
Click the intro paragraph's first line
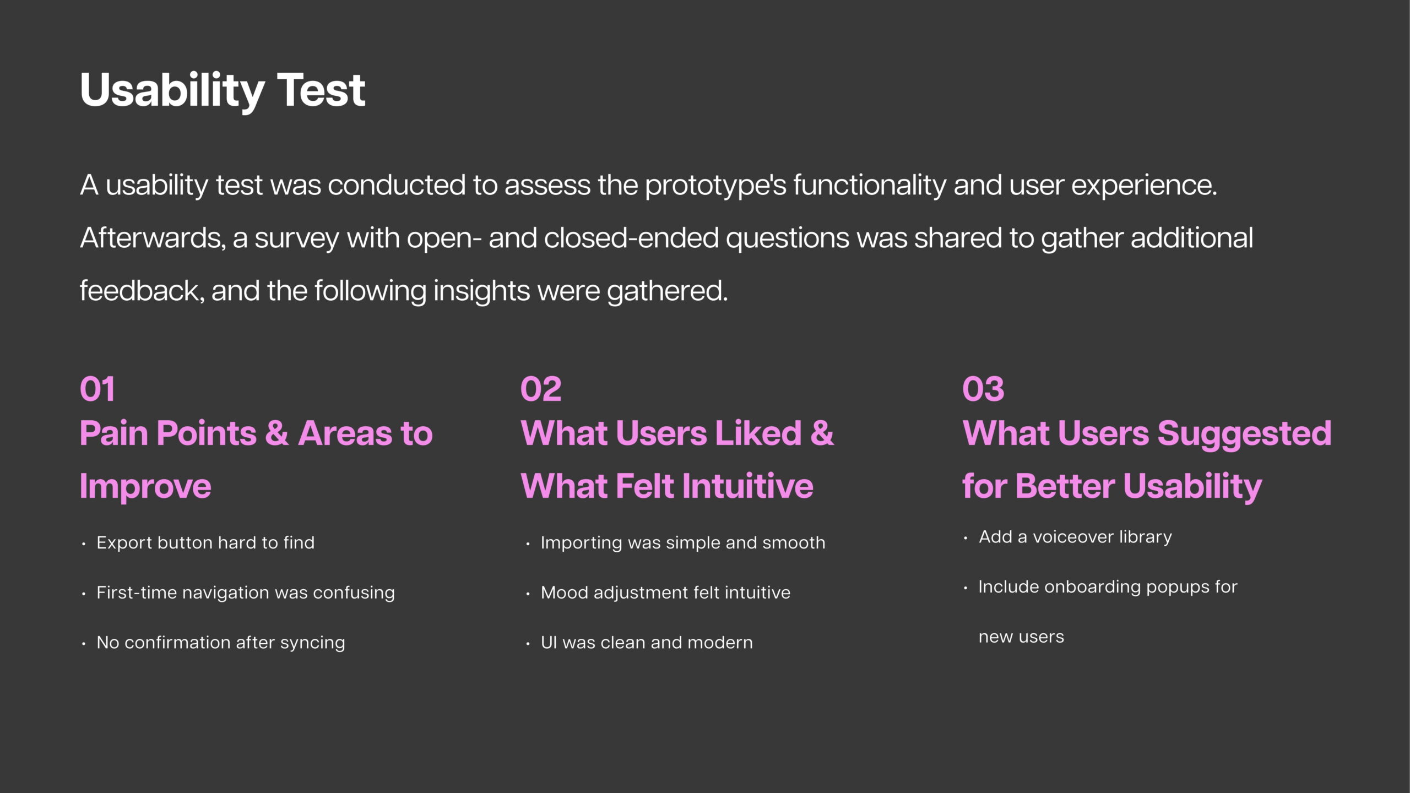648,186
